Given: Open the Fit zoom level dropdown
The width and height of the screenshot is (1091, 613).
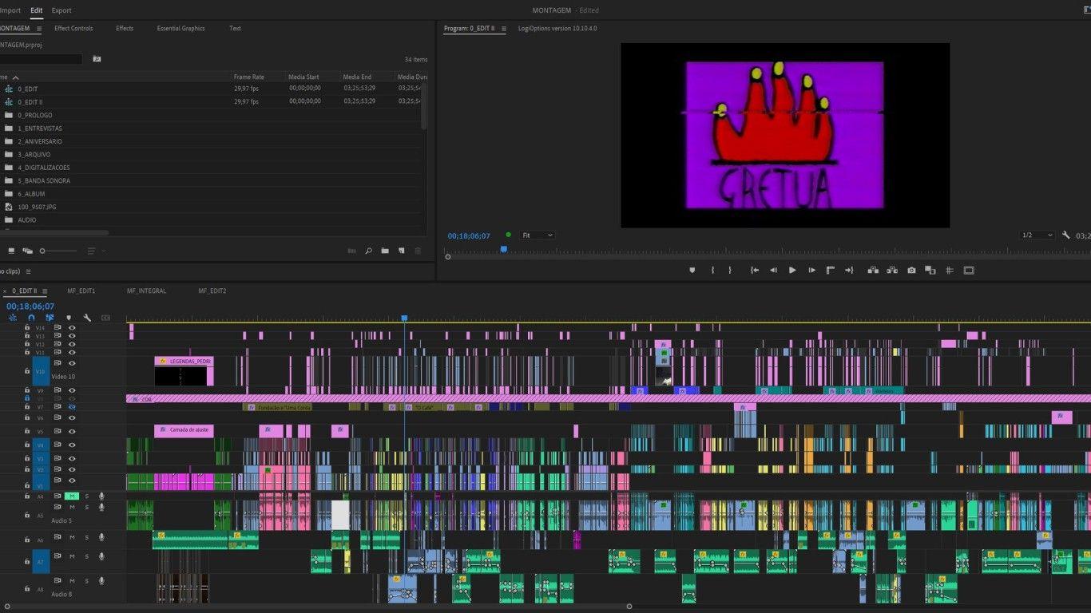Looking at the screenshot, I should click(538, 235).
